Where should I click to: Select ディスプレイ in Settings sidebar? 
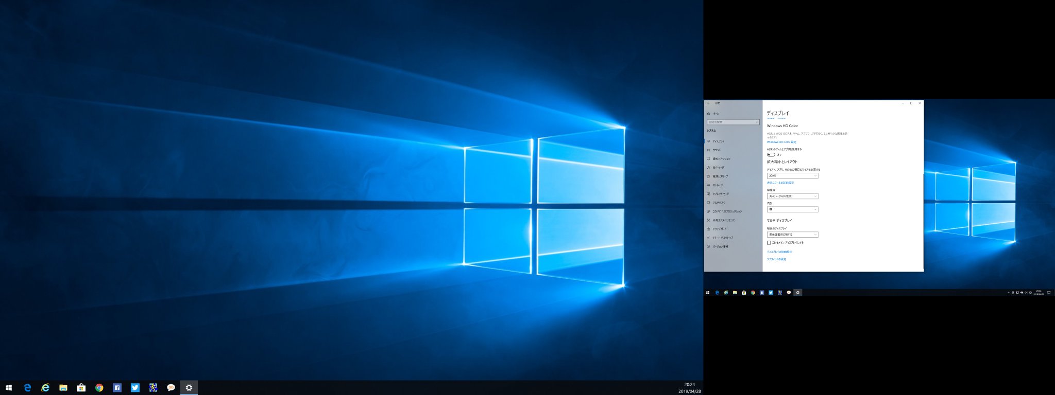[x=733, y=141]
